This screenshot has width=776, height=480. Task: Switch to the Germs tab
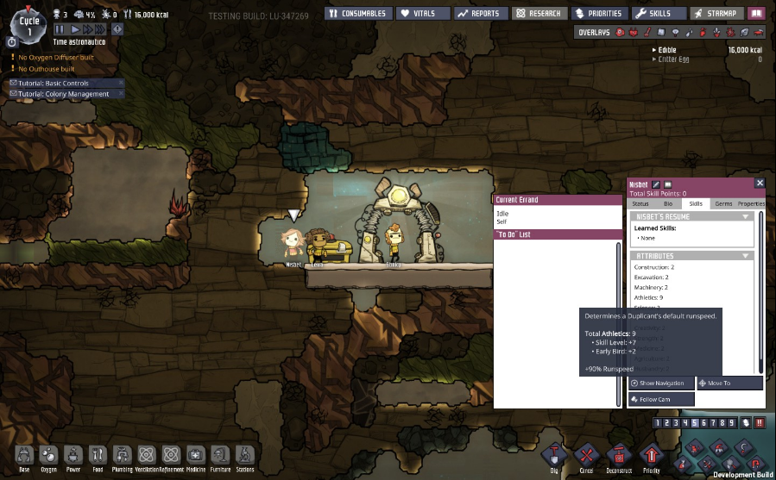coord(723,203)
